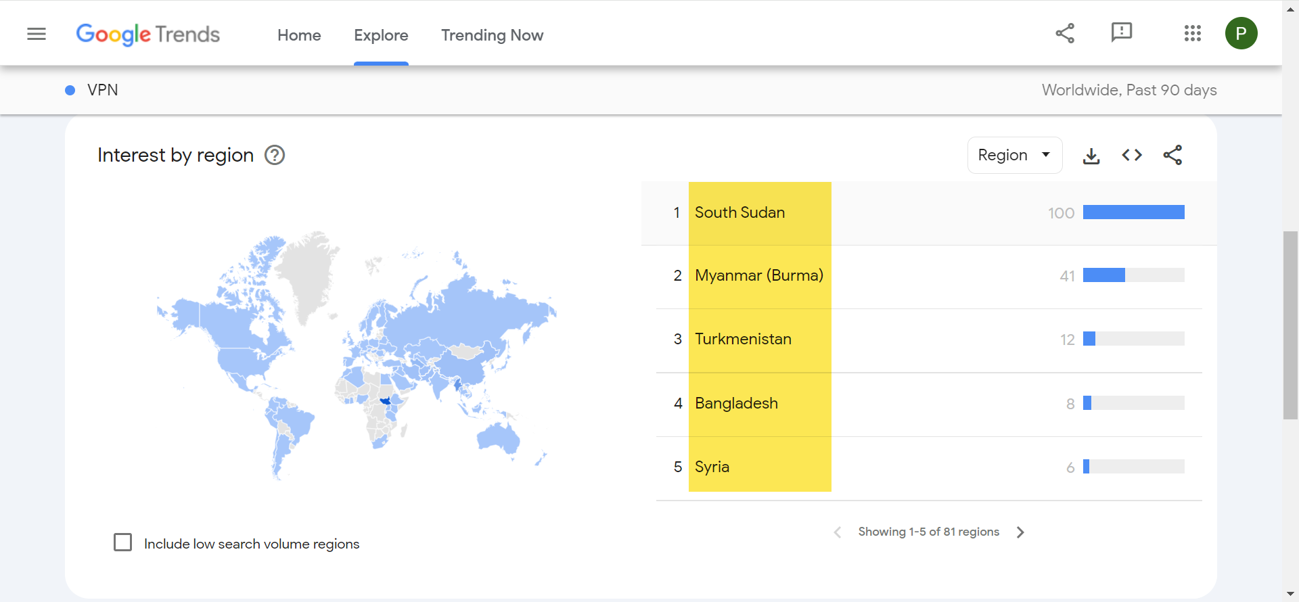
Task: Click Showing 1-5 of 81 regions text
Action: pyautogui.click(x=928, y=532)
